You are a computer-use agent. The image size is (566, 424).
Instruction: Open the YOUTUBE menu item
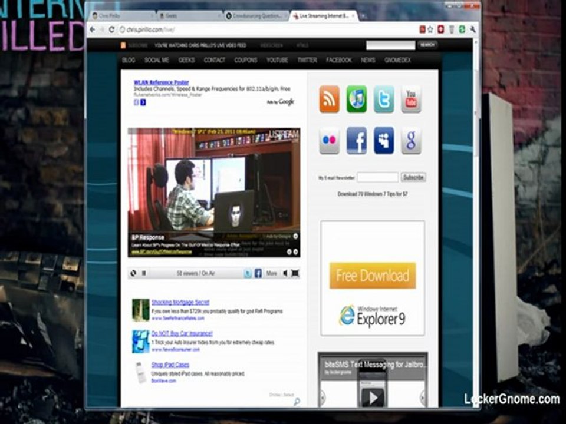click(x=277, y=60)
